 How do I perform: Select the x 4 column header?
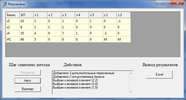[x=82, y=15]
